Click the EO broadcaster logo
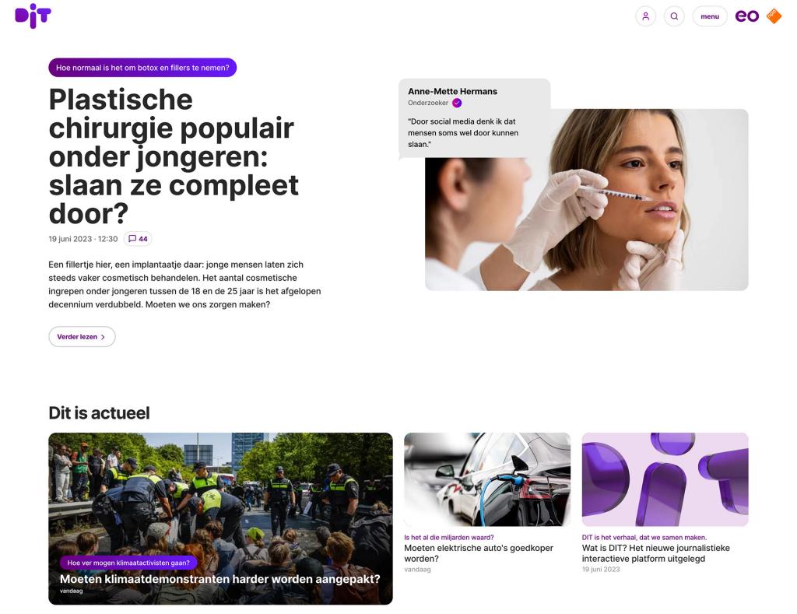 [746, 16]
